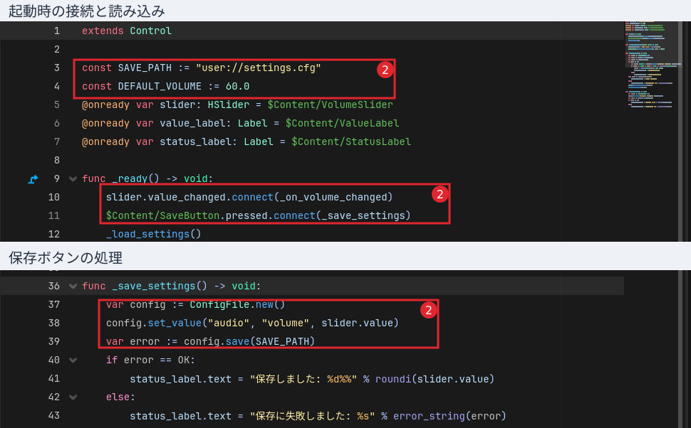691x428 pixels.
Task: Collapse the _ready function fold arrow
Action: click(x=73, y=179)
